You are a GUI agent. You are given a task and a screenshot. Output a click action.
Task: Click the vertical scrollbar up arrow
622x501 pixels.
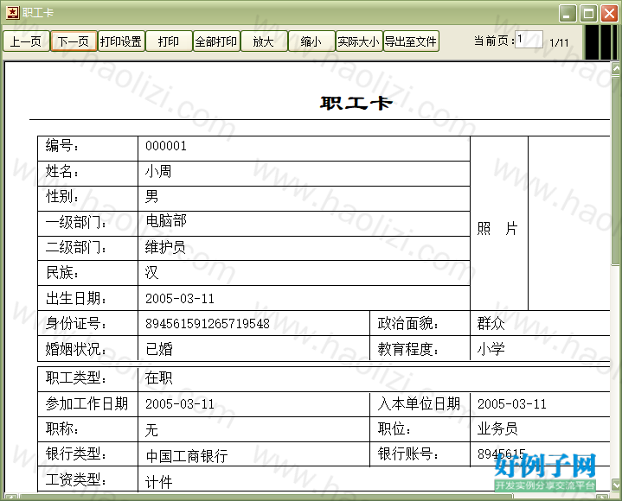click(616, 69)
